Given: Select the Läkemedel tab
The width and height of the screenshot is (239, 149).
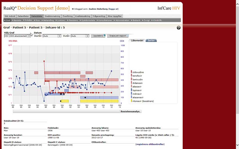Looking at the screenshot, I should (137, 40).
